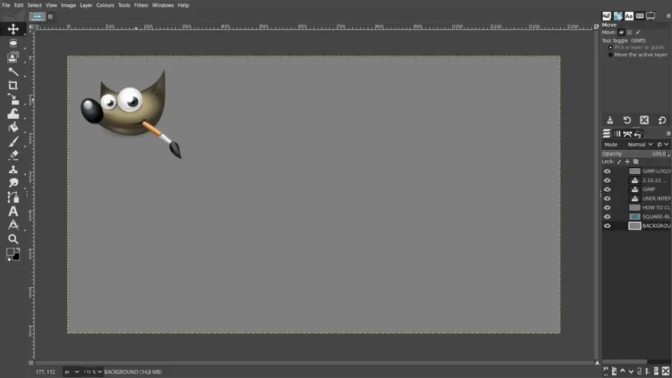This screenshot has height=378, width=672.
Task: Click the foreground and background colour swatch
Action: click(x=13, y=254)
